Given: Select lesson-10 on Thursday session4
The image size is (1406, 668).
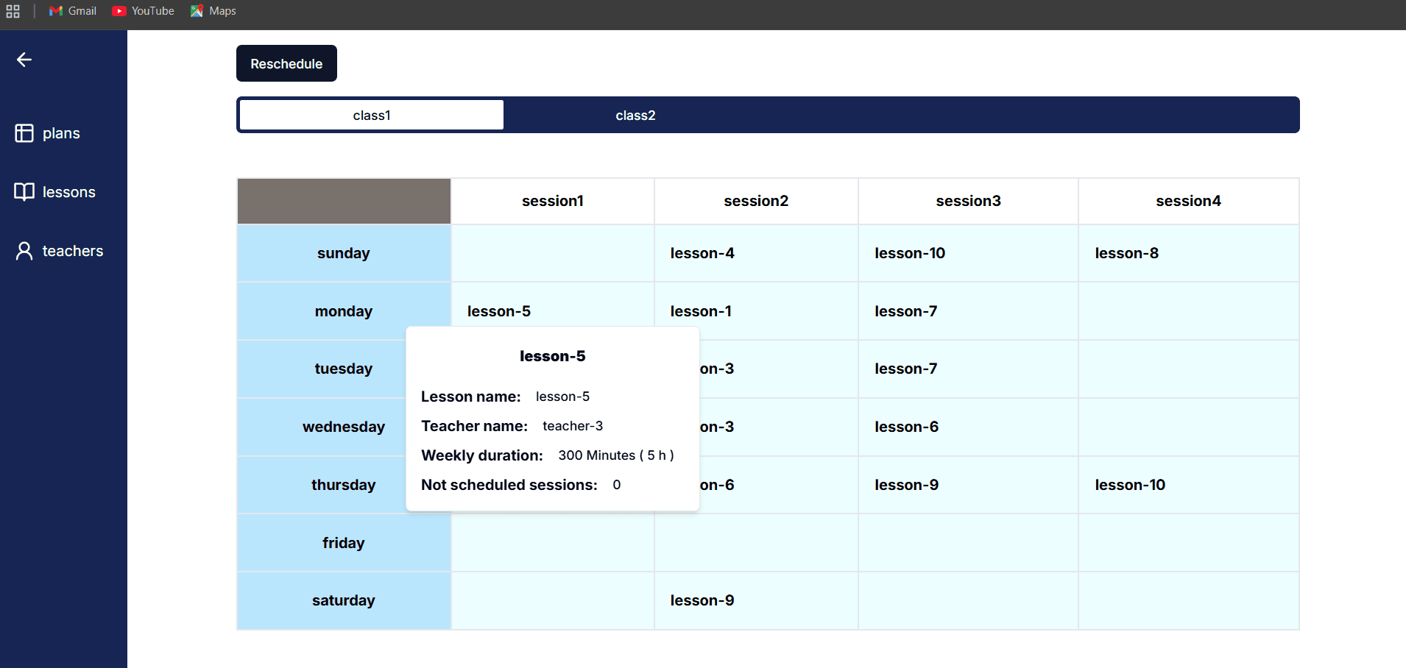Looking at the screenshot, I should [1130, 485].
